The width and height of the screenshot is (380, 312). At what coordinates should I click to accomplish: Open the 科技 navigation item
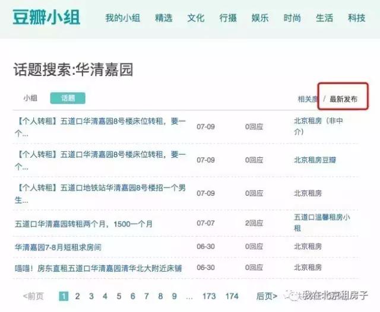click(356, 18)
